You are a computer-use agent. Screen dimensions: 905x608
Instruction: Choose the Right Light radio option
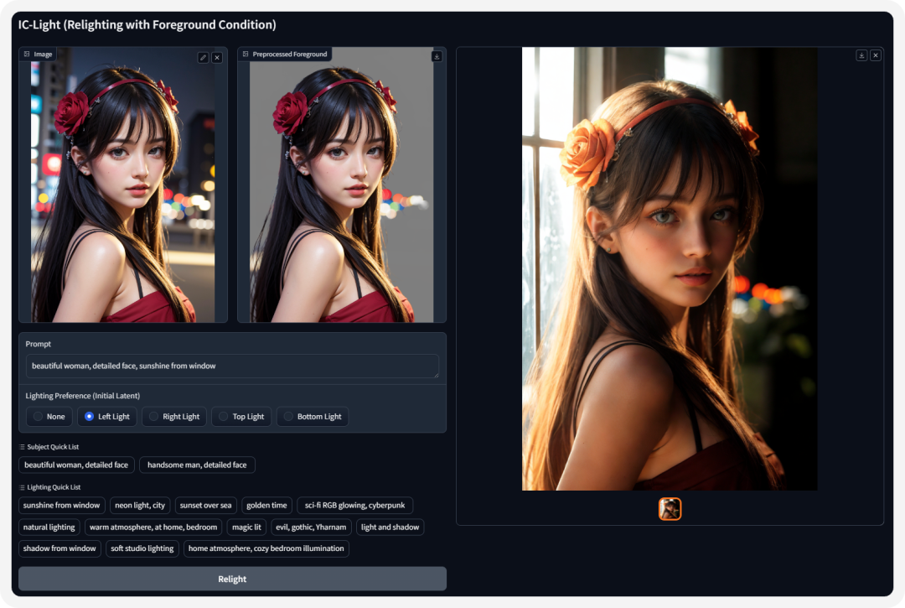point(174,416)
